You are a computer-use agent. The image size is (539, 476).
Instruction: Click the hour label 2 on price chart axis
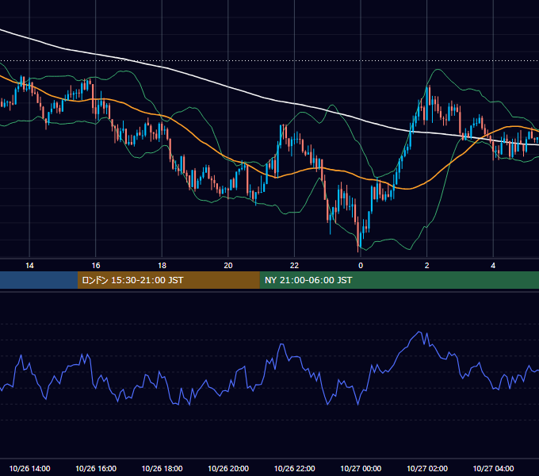tap(427, 266)
